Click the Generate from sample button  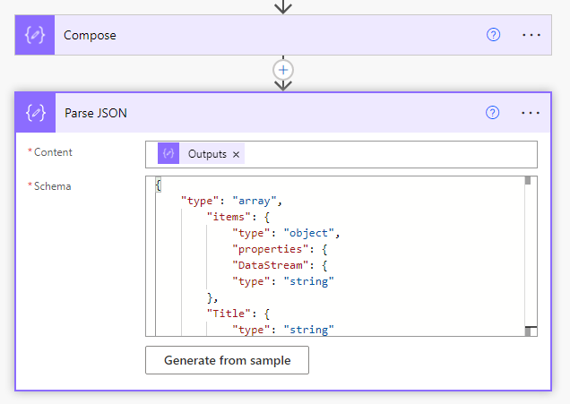228,360
